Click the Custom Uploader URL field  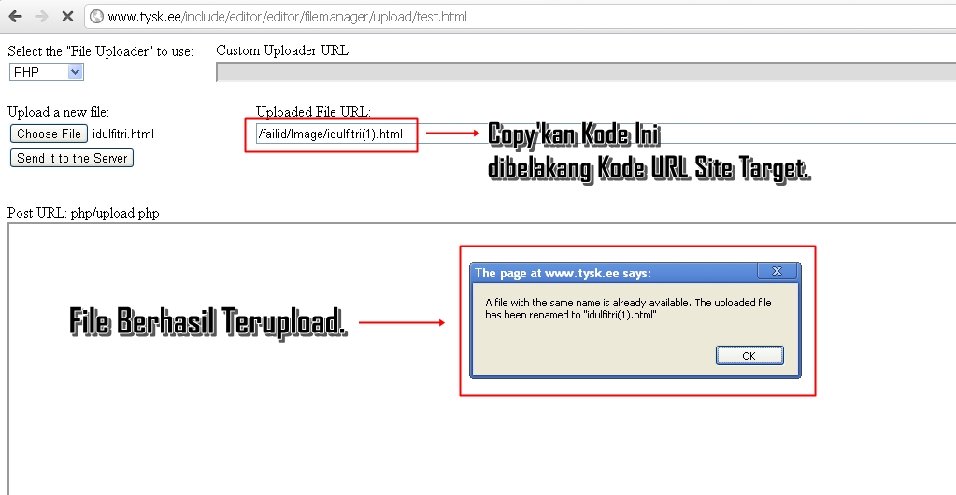(586, 72)
